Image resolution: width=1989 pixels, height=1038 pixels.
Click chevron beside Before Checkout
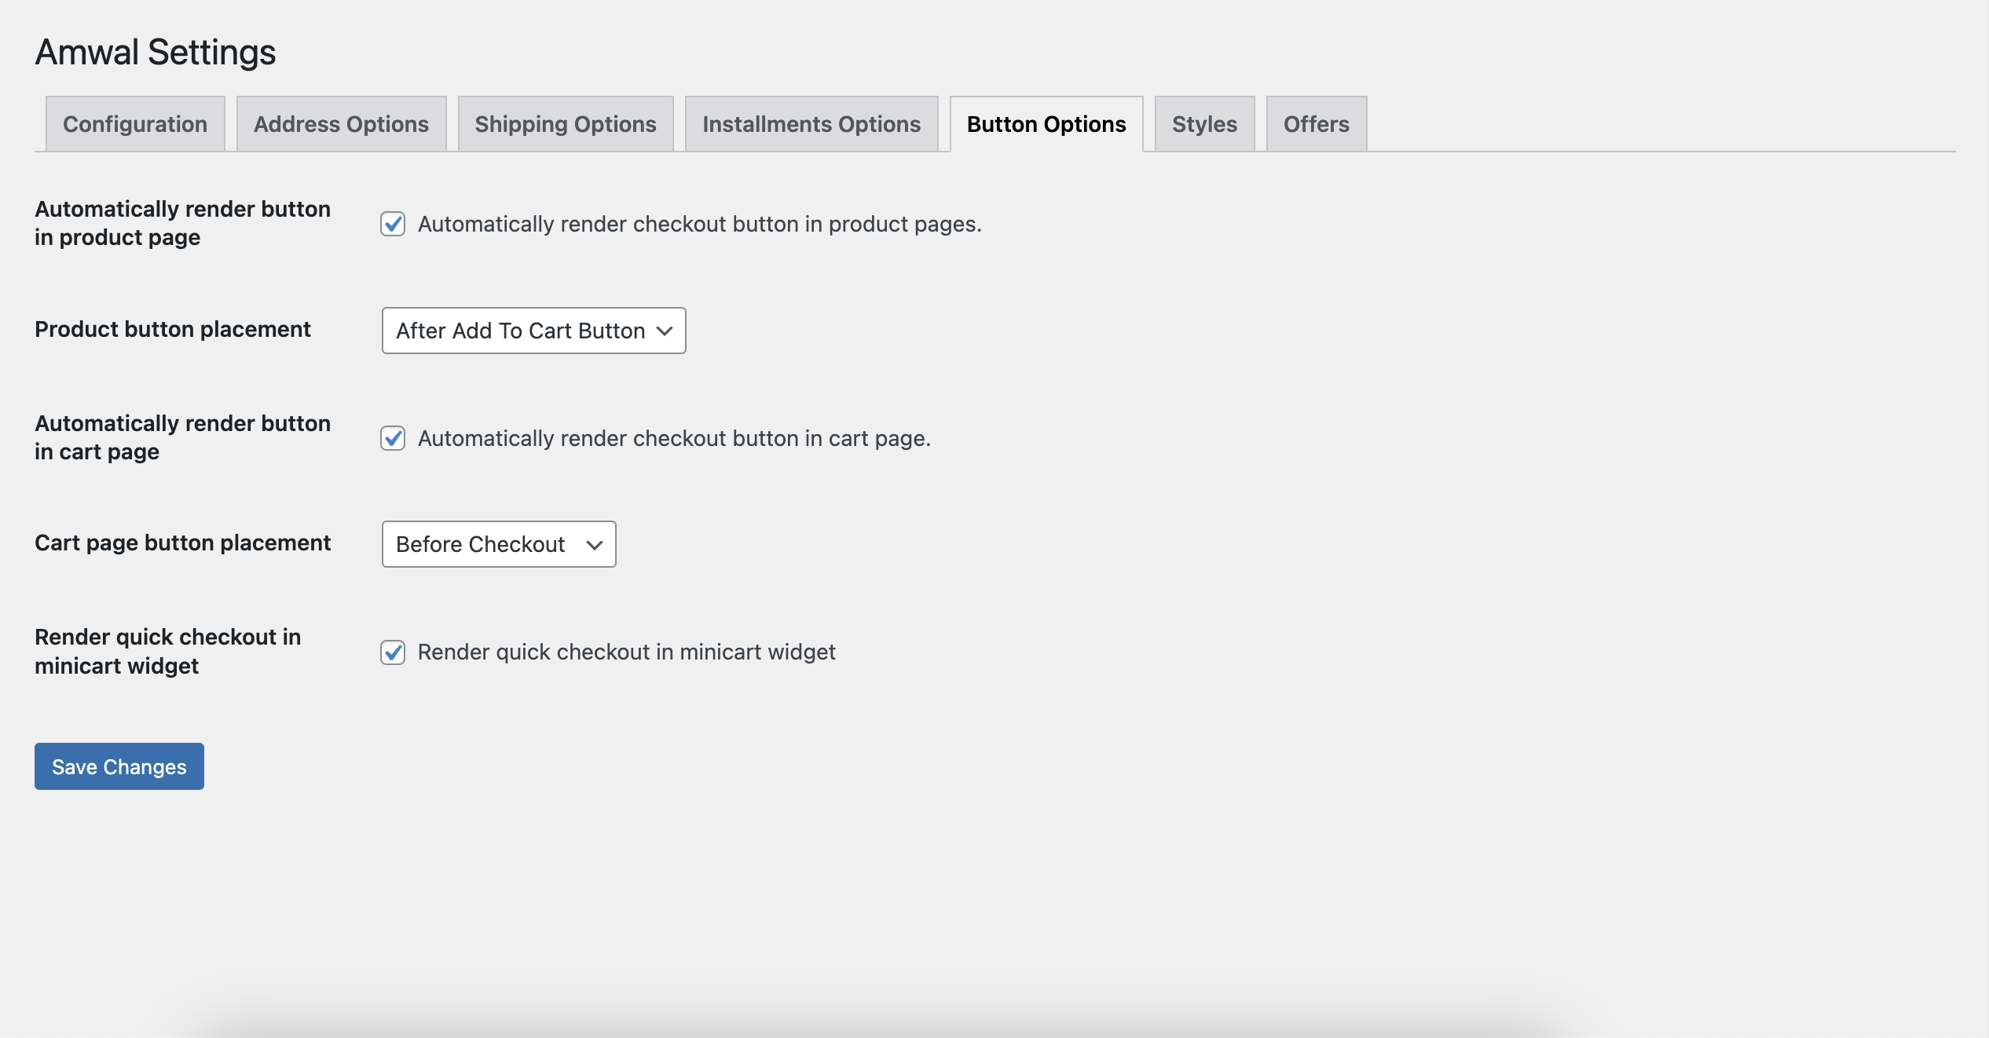(x=595, y=544)
